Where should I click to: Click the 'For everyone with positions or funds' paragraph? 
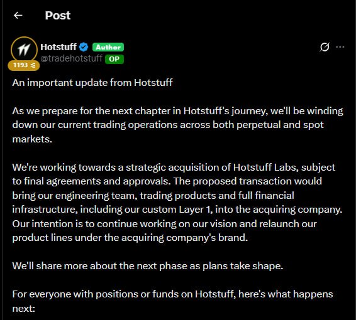(172, 301)
